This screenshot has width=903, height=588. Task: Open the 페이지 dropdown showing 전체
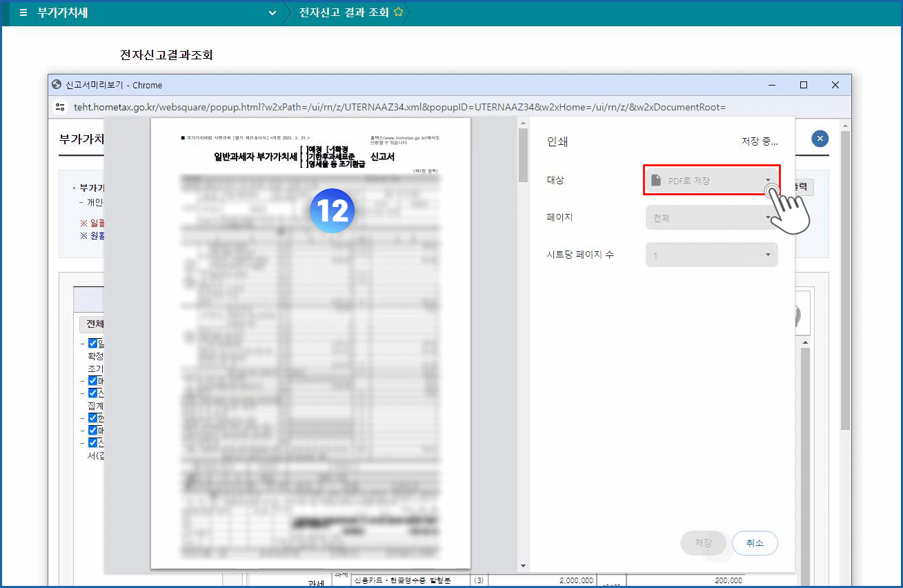[711, 218]
